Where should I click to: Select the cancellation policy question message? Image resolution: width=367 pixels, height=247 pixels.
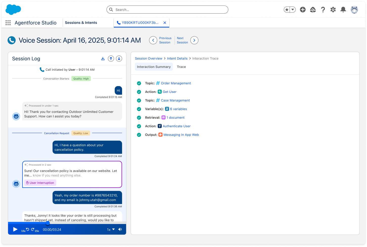(x=87, y=147)
